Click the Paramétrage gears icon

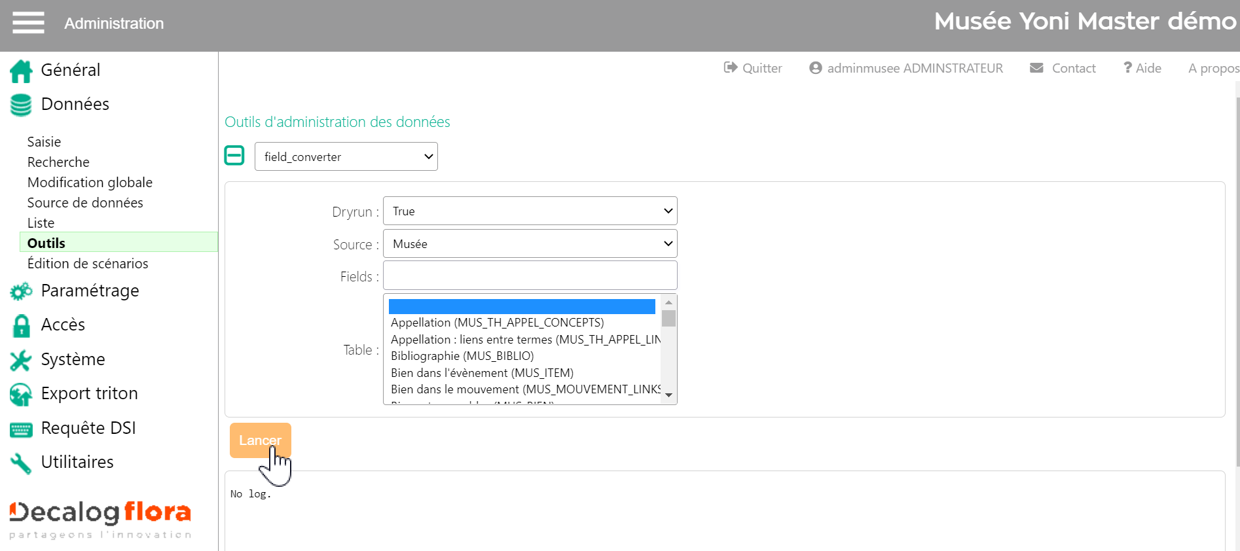(21, 291)
